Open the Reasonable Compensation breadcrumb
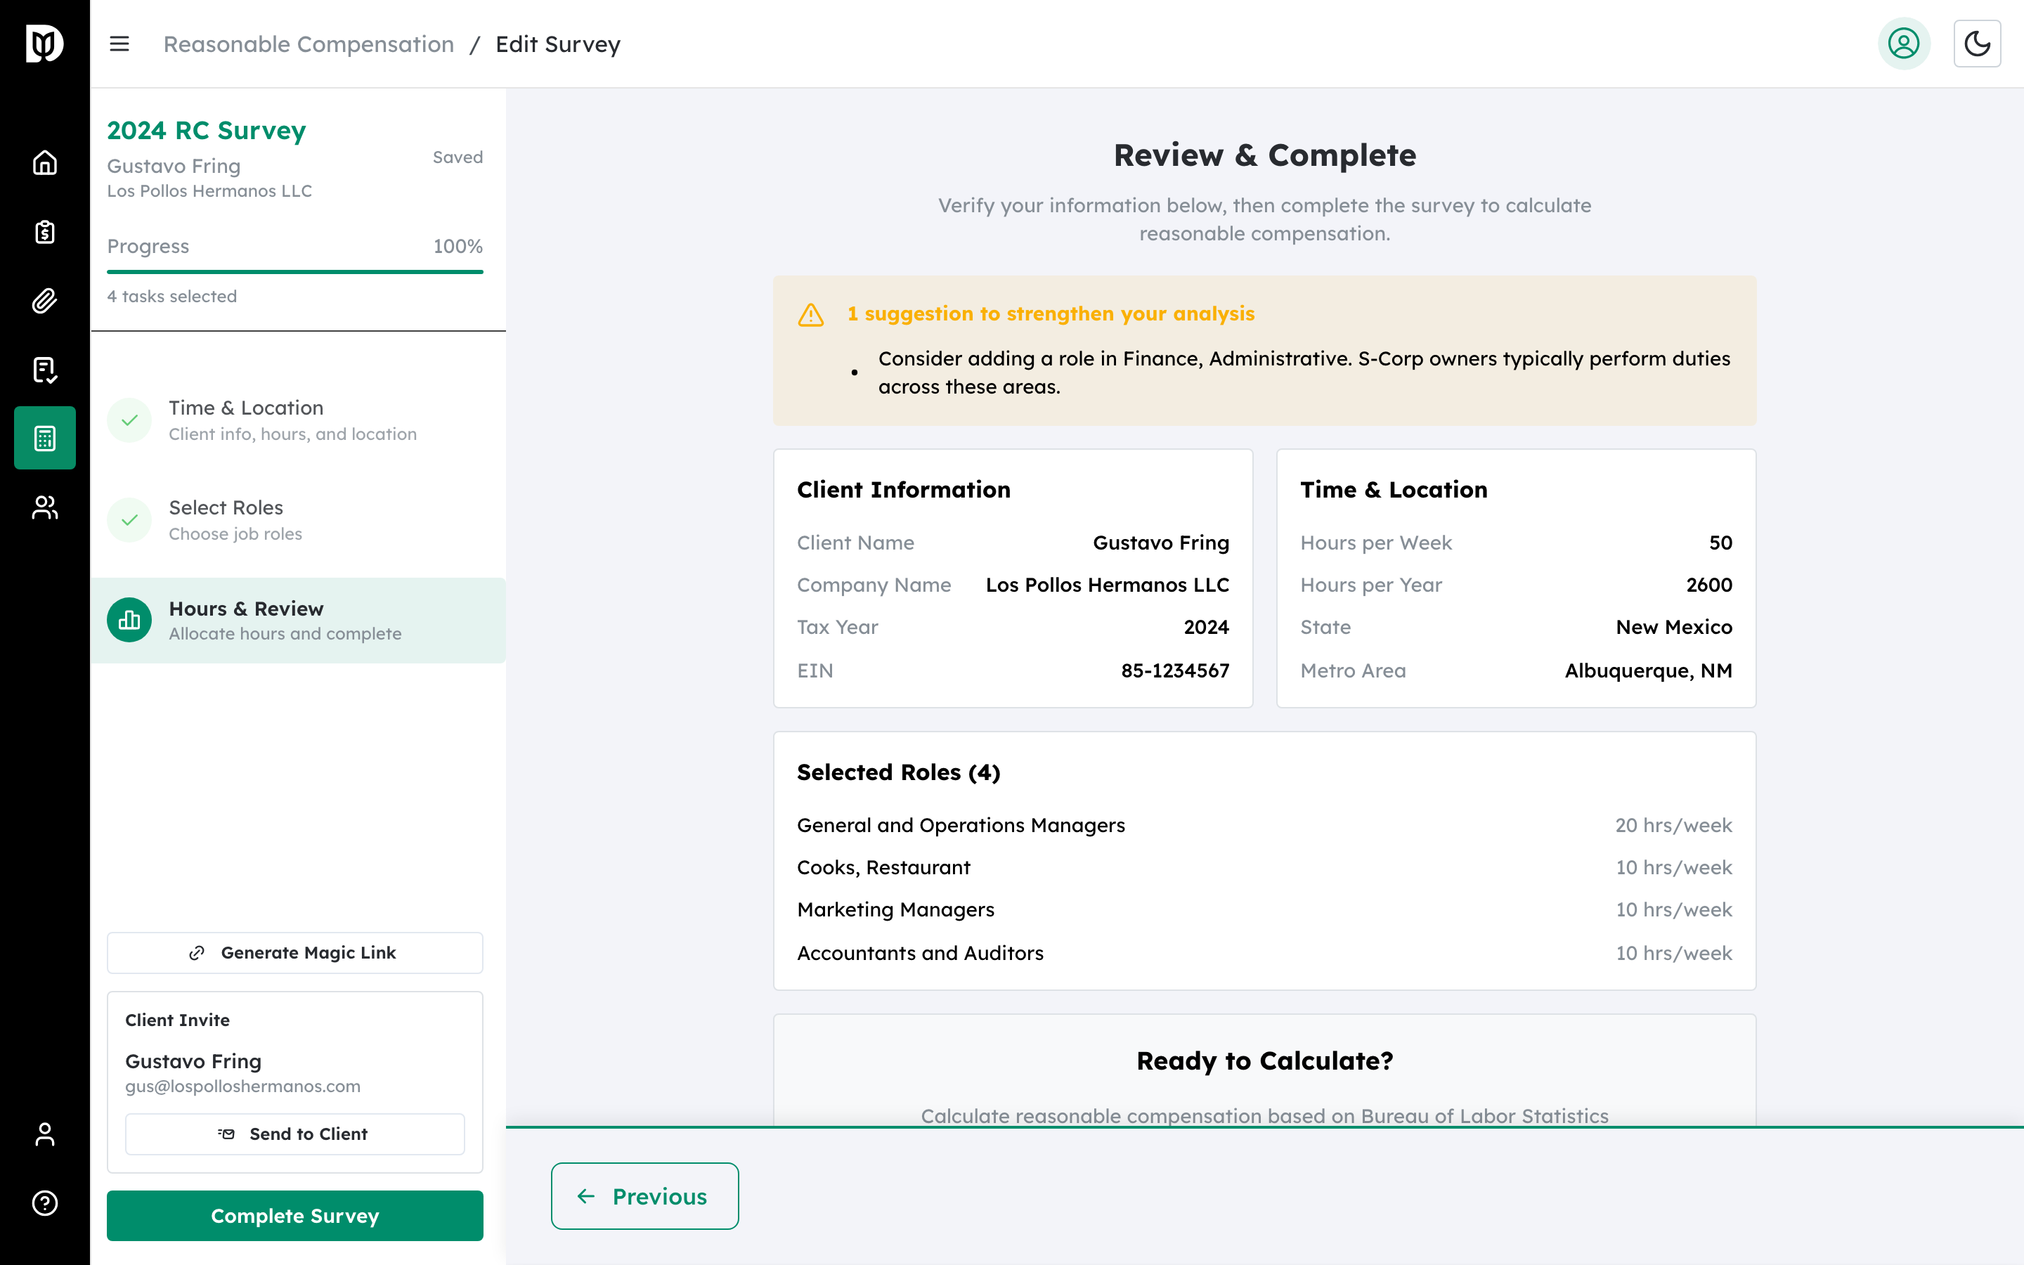 tap(308, 44)
